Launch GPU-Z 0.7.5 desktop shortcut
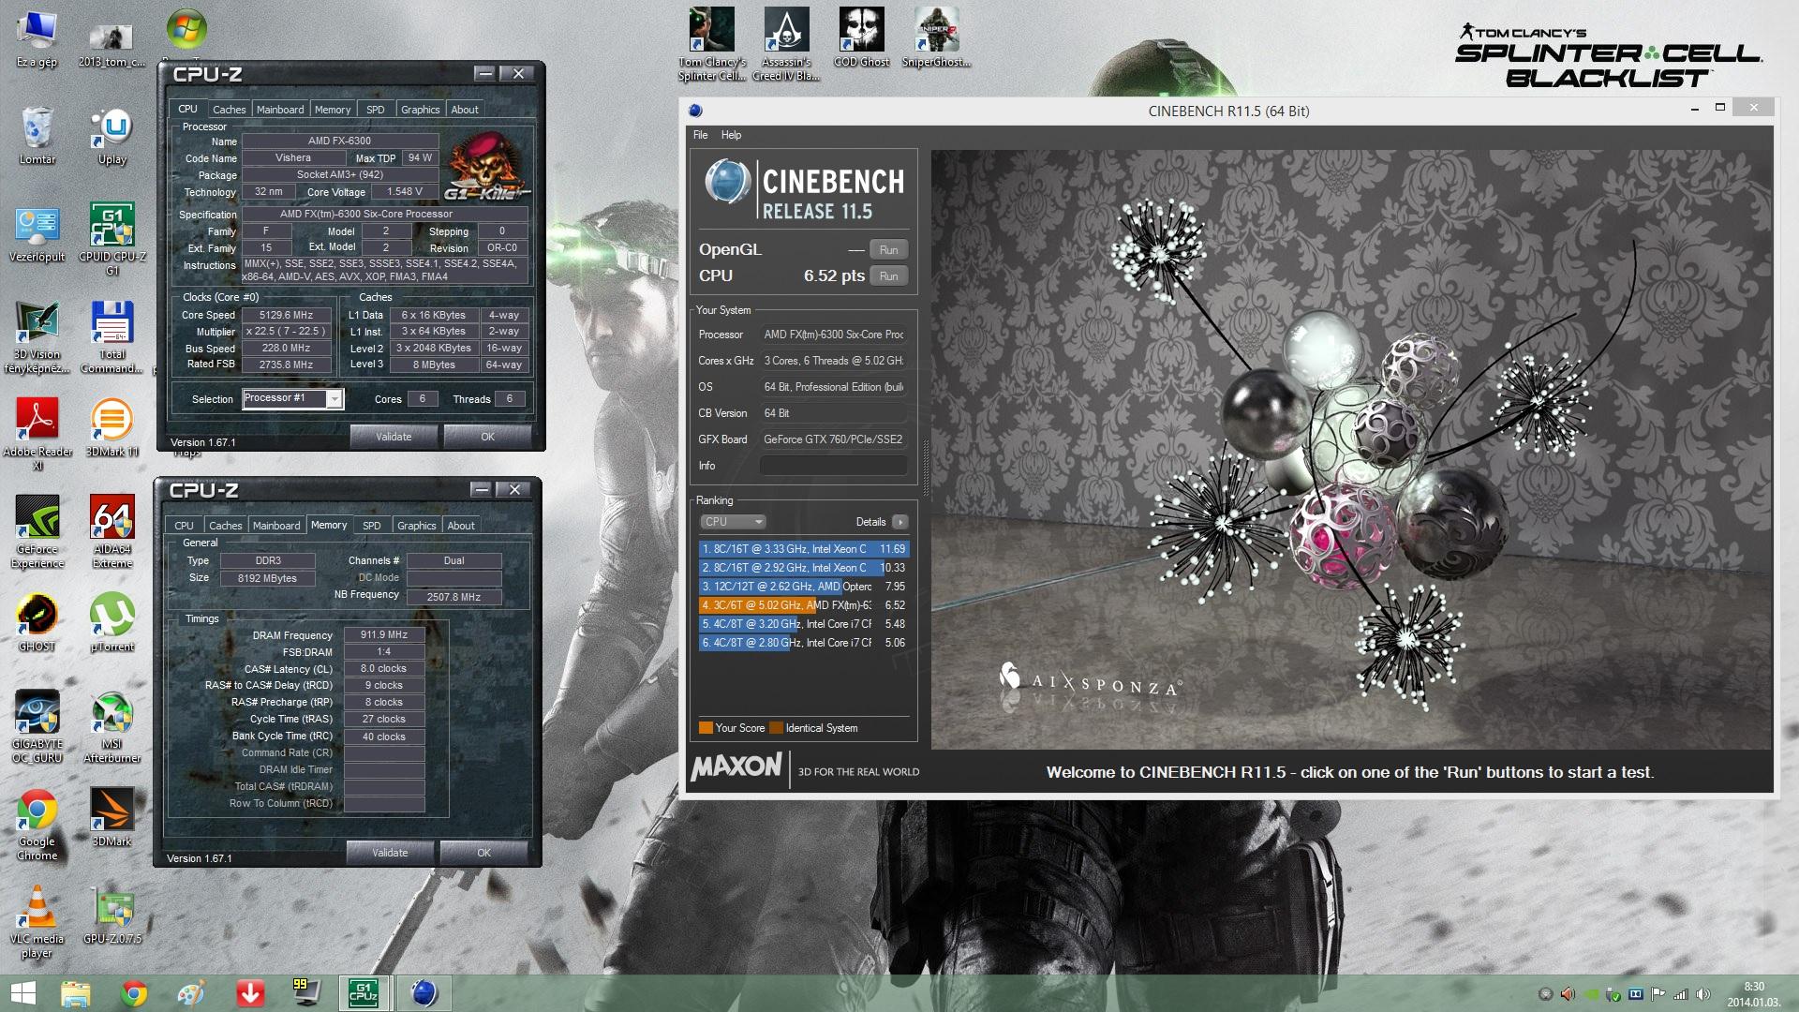 click(x=112, y=916)
